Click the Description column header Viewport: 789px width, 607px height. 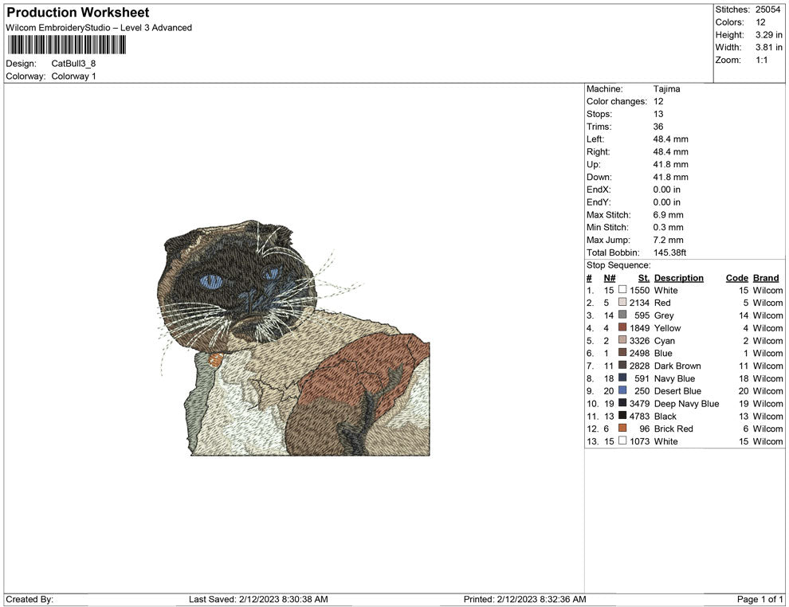679,278
